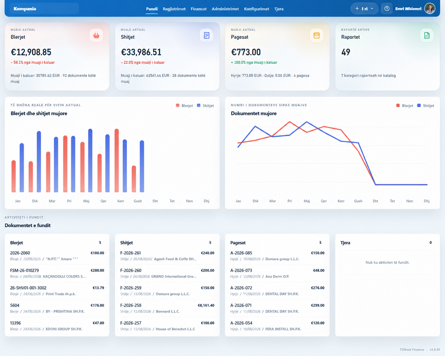This screenshot has width=445, height=356.
Task: Open purchase document 2026-2060
Action: [x=57, y=256]
